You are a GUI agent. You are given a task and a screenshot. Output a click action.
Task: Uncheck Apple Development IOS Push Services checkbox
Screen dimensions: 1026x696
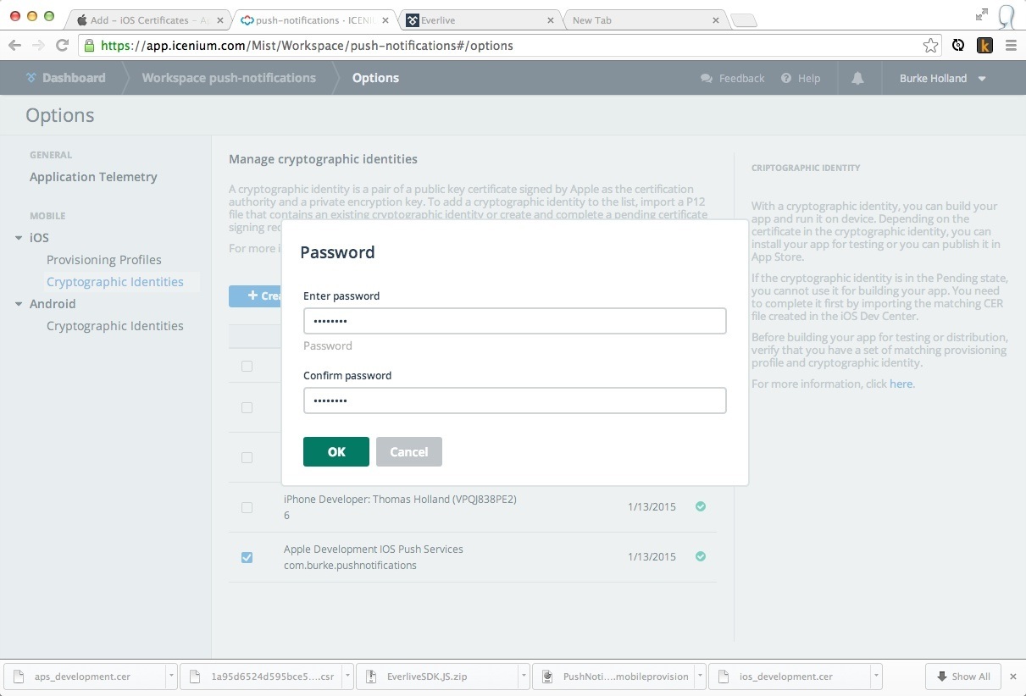point(247,557)
